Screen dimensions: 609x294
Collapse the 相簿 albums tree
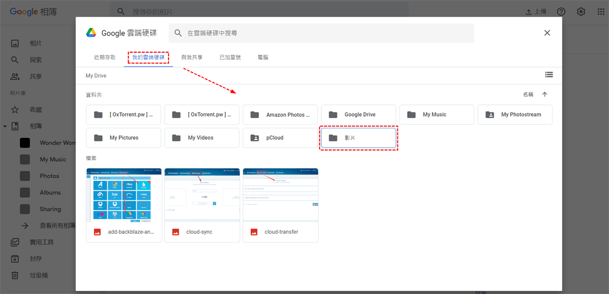pyautogui.click(x=5, y=126)
